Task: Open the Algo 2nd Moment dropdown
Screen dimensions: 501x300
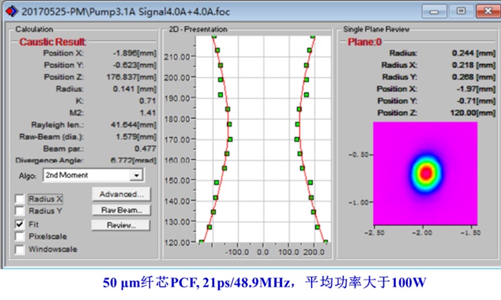Action: [x=137, y=175]
